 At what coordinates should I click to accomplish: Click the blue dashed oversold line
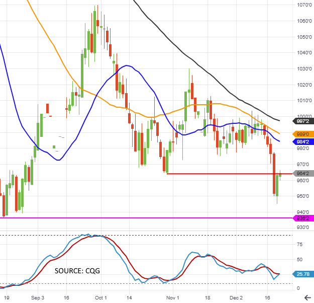146,284
